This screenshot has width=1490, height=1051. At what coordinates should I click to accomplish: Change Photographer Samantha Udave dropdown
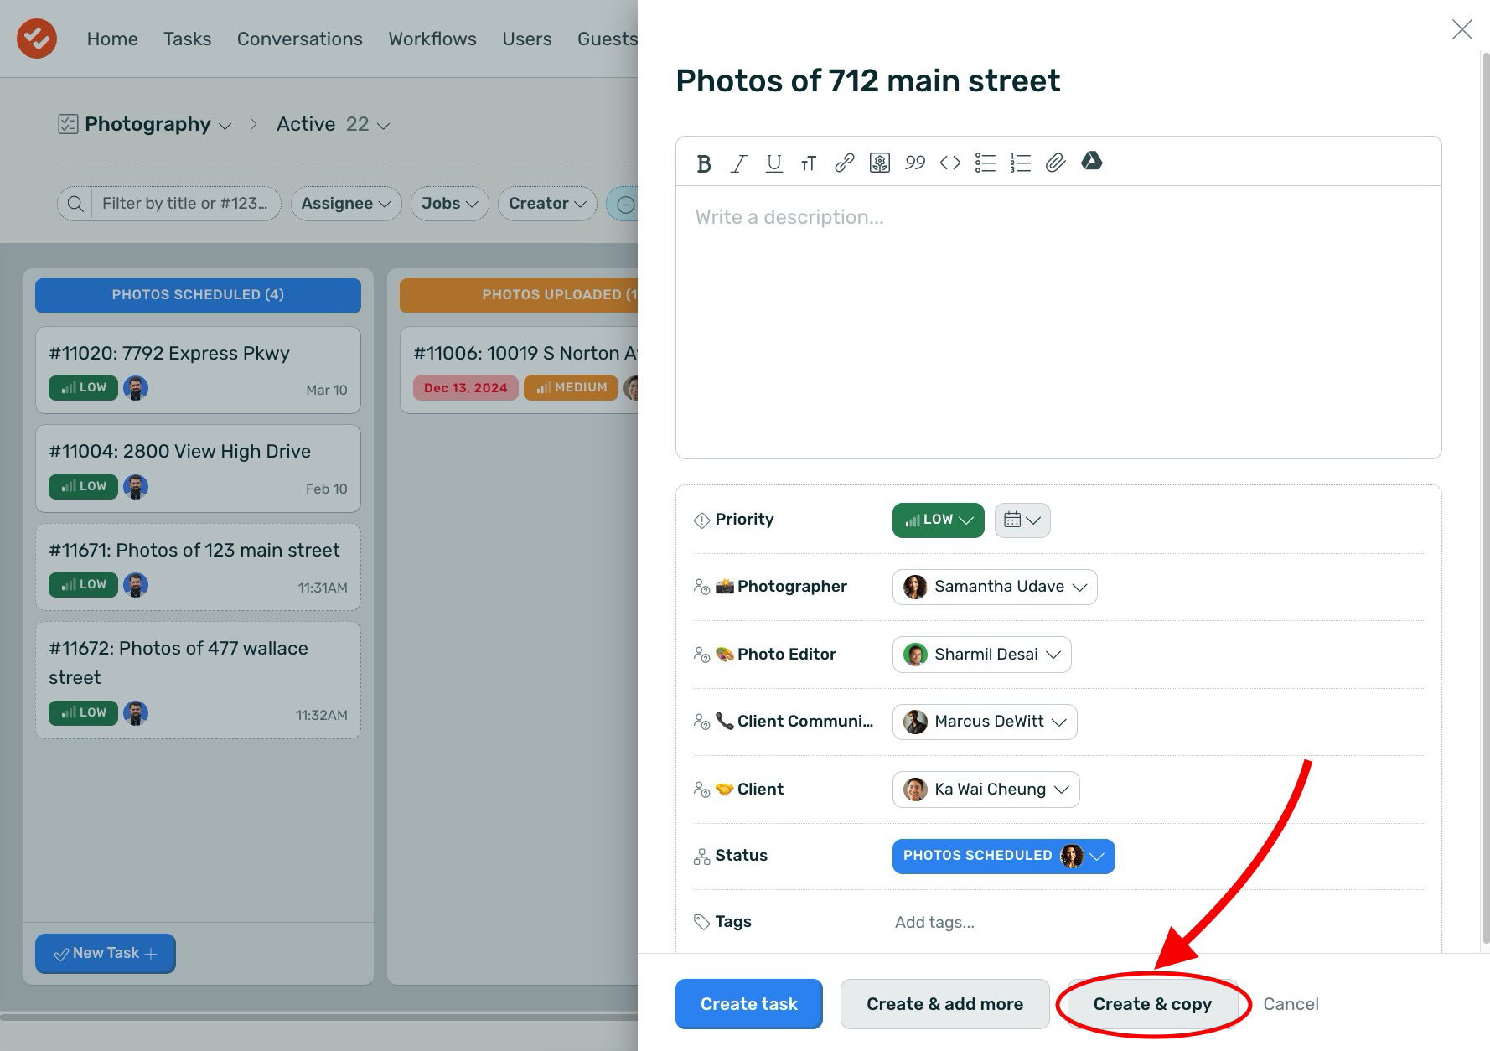(x=995, y=587)
